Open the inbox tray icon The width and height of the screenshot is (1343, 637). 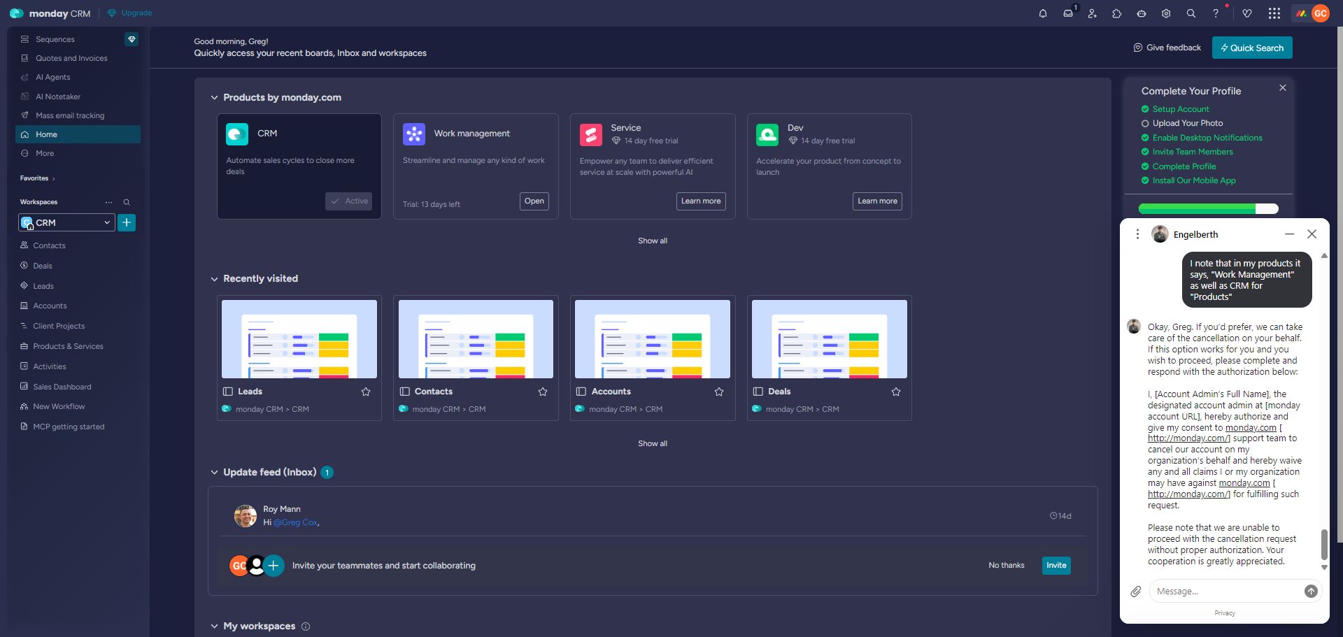[x=1067, y=13]
